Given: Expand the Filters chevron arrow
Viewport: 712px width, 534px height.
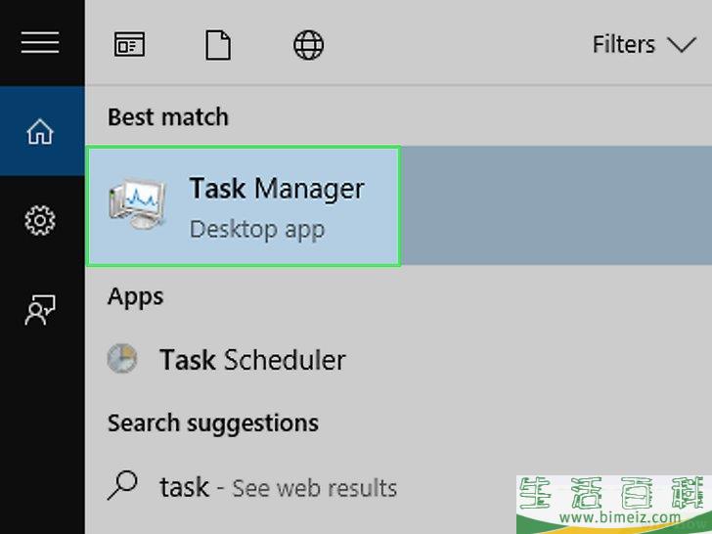Looking at the screenshot, I should coord(681,45).
